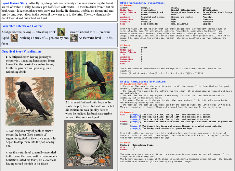Select the pot thumbnail after "pot, one by one."
Viewport: 235px width, 171px height.
click(74, 38)
